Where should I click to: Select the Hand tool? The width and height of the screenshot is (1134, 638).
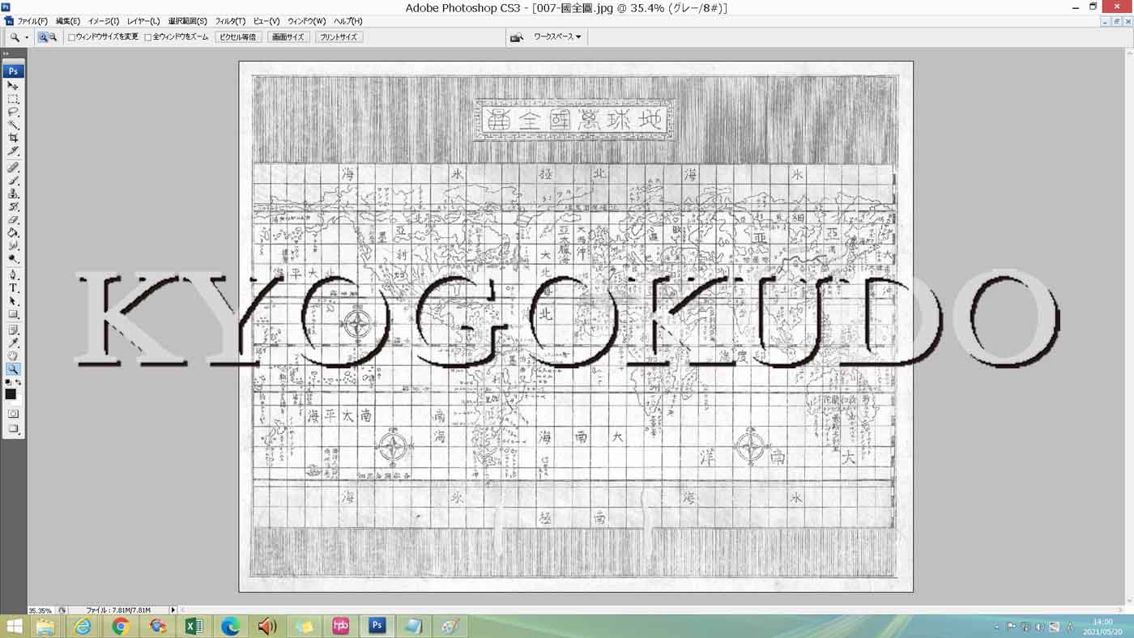13,355
